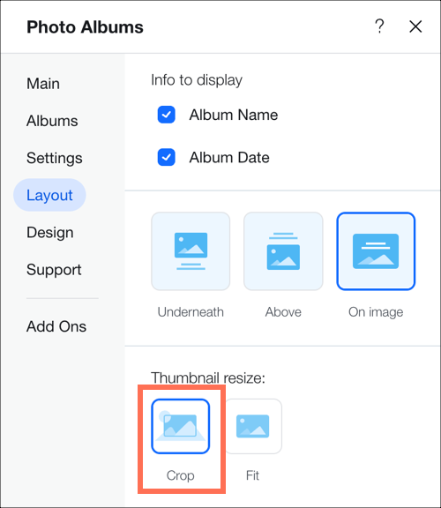Uncheck the Album Date checkbox
441x508 pixels.
[x=166, y=157]
